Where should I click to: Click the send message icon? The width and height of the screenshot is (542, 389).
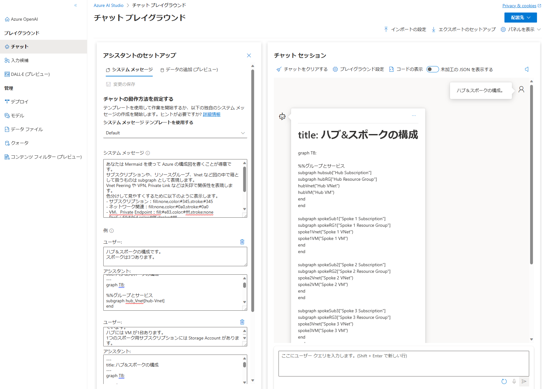click(x=524, y=381)
